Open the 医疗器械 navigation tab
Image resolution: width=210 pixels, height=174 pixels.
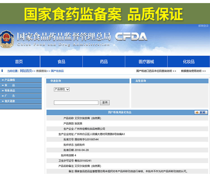coord(146,62)
